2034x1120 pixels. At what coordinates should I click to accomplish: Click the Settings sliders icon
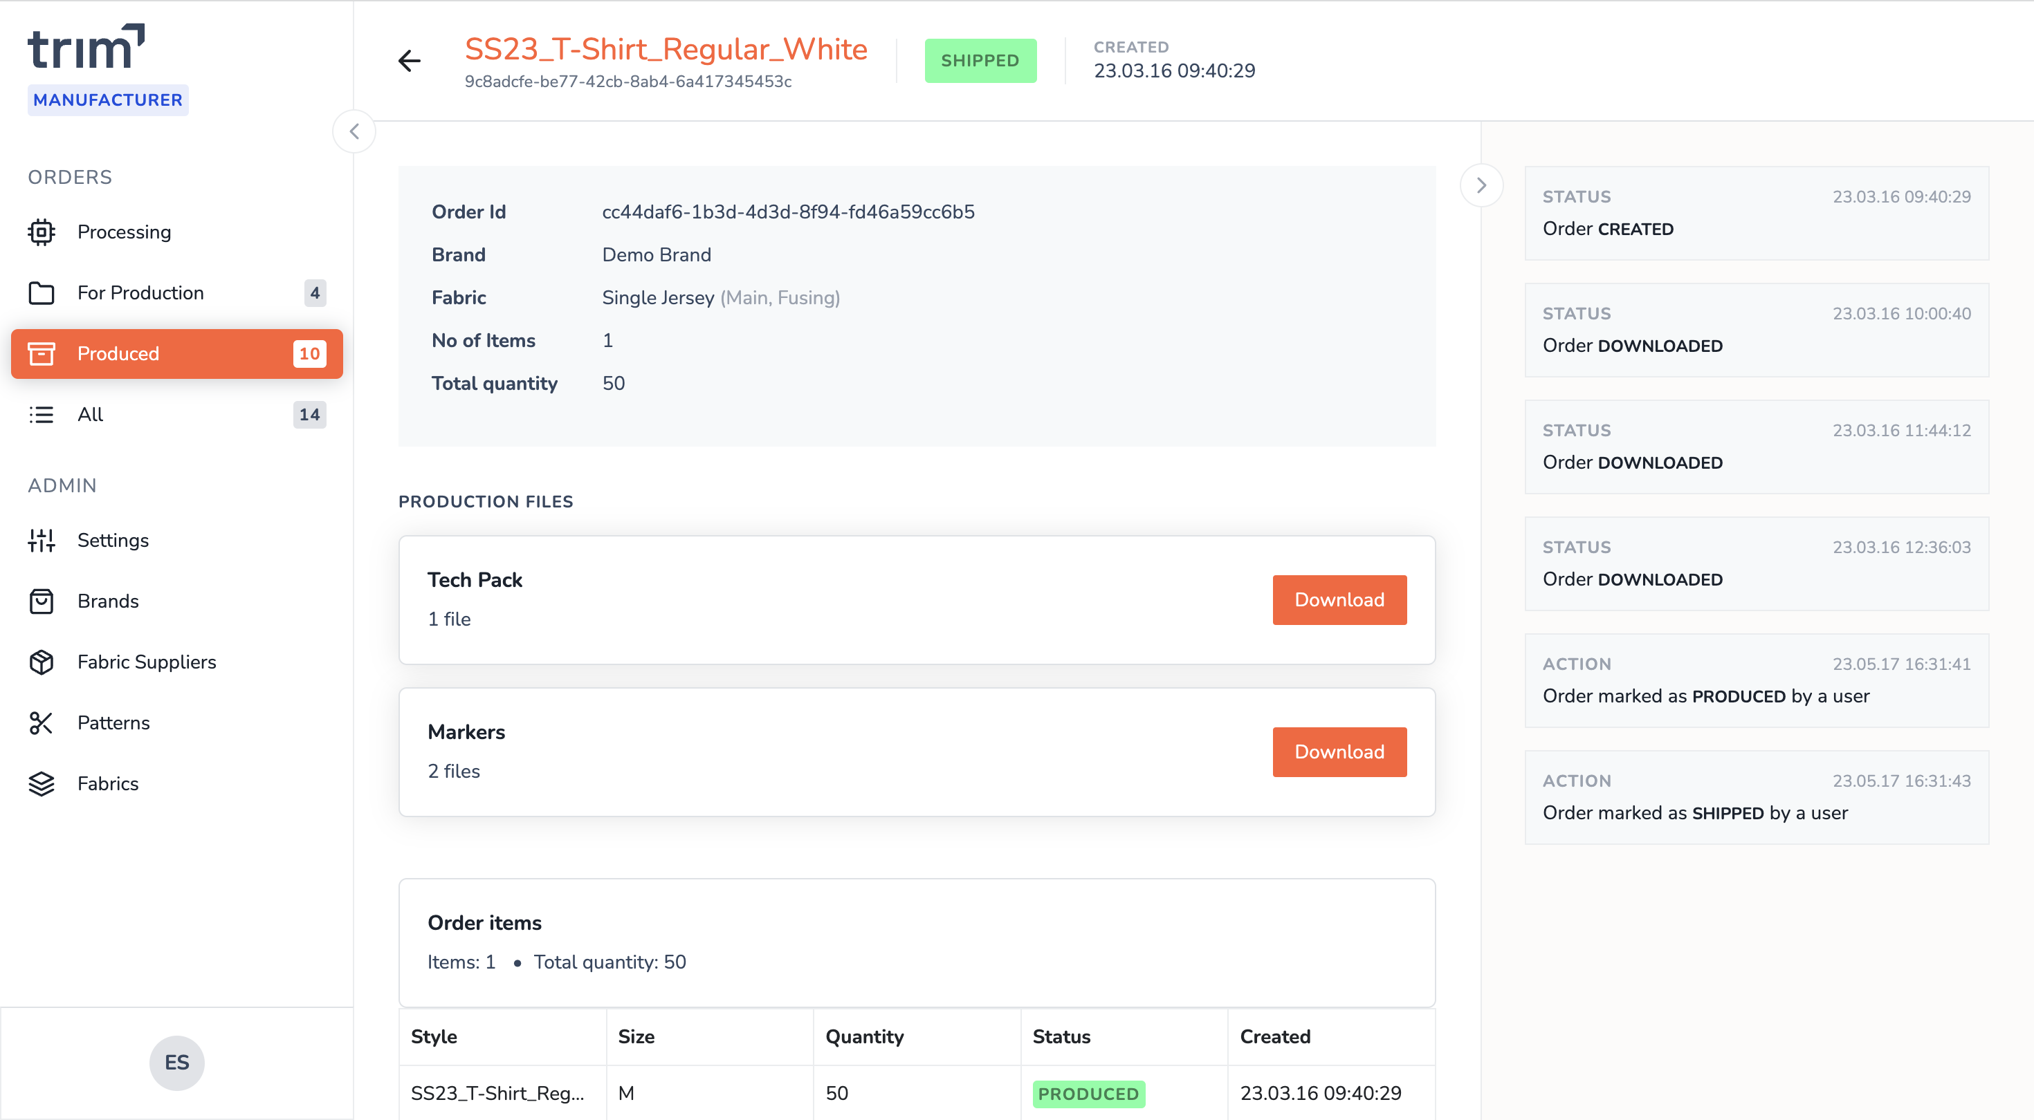coord(41,541)
